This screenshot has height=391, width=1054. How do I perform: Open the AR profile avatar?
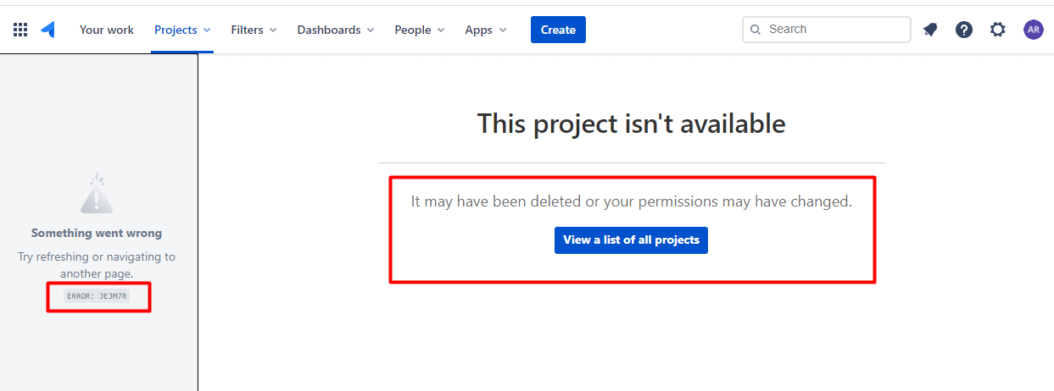(1033, 30)
